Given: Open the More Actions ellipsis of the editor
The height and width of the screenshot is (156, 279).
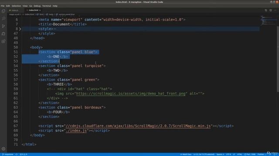Looking at the screenshot, I should click(275, 10).
